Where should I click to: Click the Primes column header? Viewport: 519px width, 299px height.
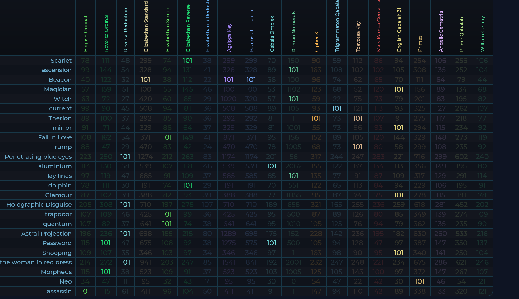click(x=420, y=44)
